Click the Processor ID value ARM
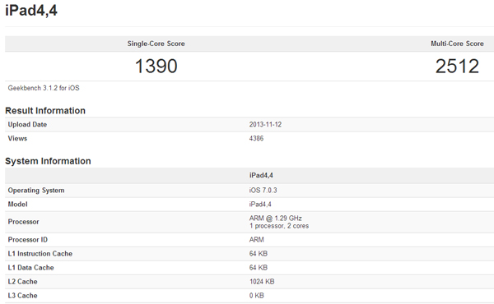The width and height of the screenshot is (494, 304). (x=256, y=240)
